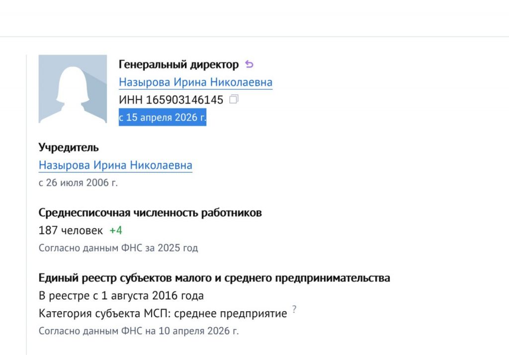Click the vertical gray line left of the card
This screenshot has height=355, width=509.
(26, 205)
